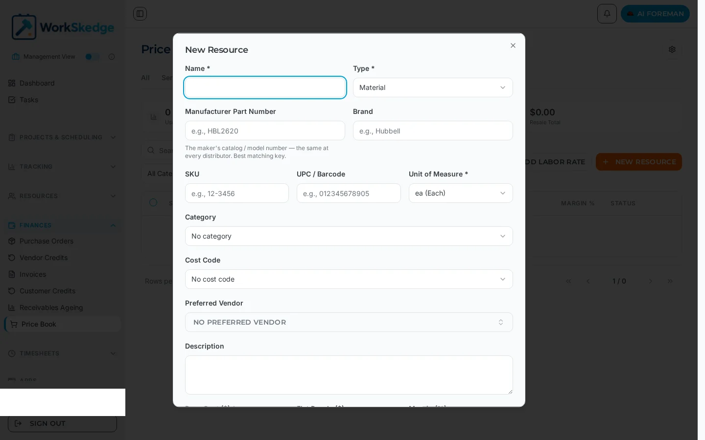Open the No category dropdown
This screenshot has height=440, width=705.
pos(349,236)
